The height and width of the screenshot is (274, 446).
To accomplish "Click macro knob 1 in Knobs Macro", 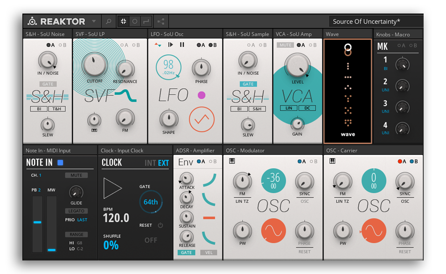I will tap(402, 64).
